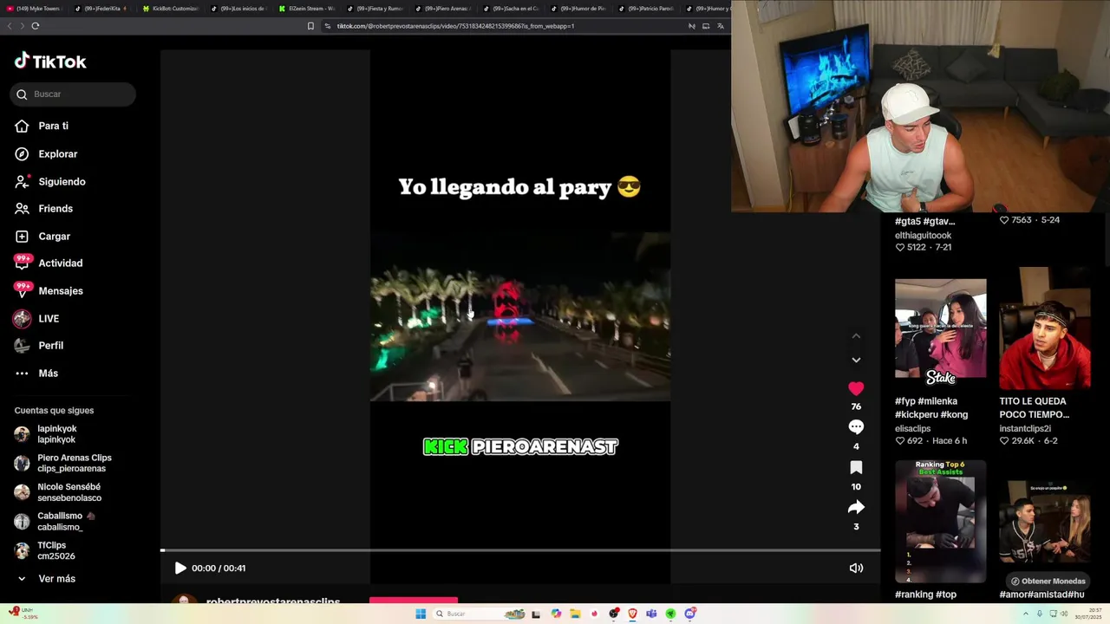
Task: Open Nicole Sensébé account
Action: [x=58, y=492]
